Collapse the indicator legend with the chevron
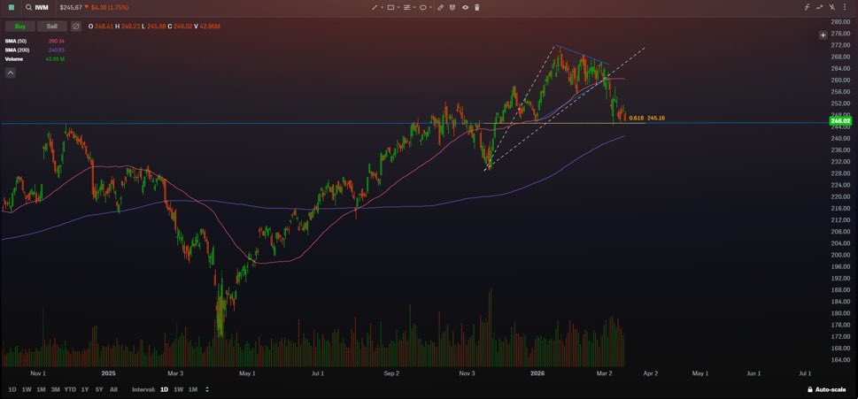Viewport: 858px width, 399px height. tap(11, 73)
